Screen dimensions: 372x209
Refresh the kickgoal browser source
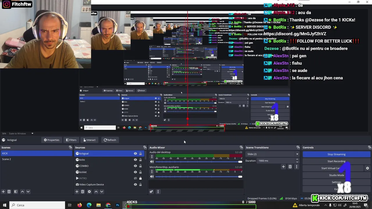coord(110,140)
